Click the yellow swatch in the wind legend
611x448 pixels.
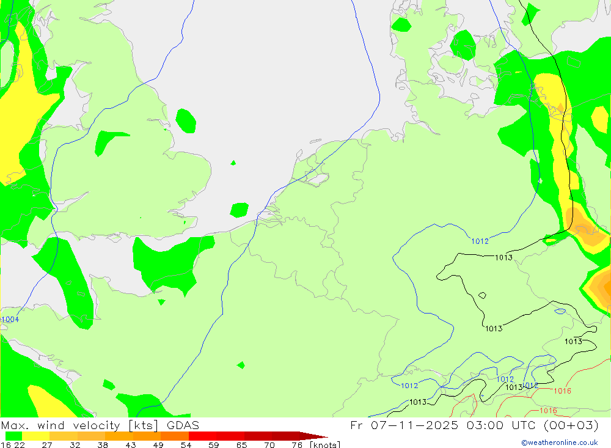[x=36, y=436]
